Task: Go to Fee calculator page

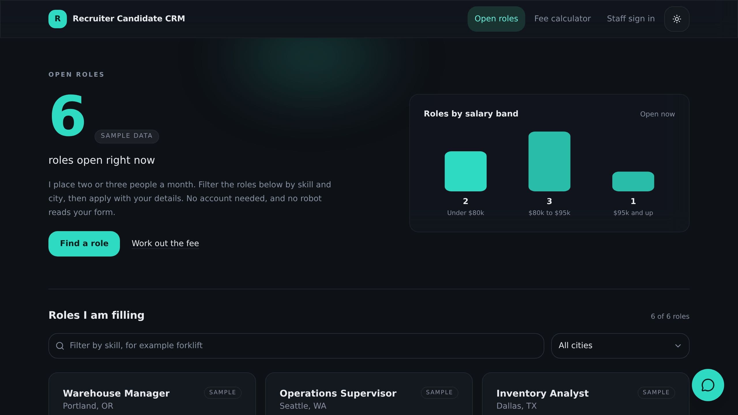Action: click(x=562, y=19)
